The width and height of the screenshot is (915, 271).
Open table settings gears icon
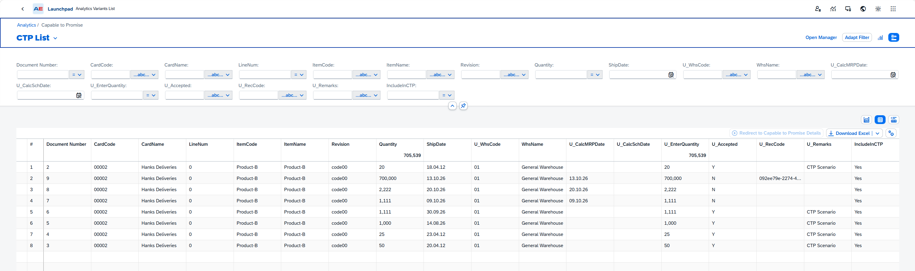click(x=891, y=133)
